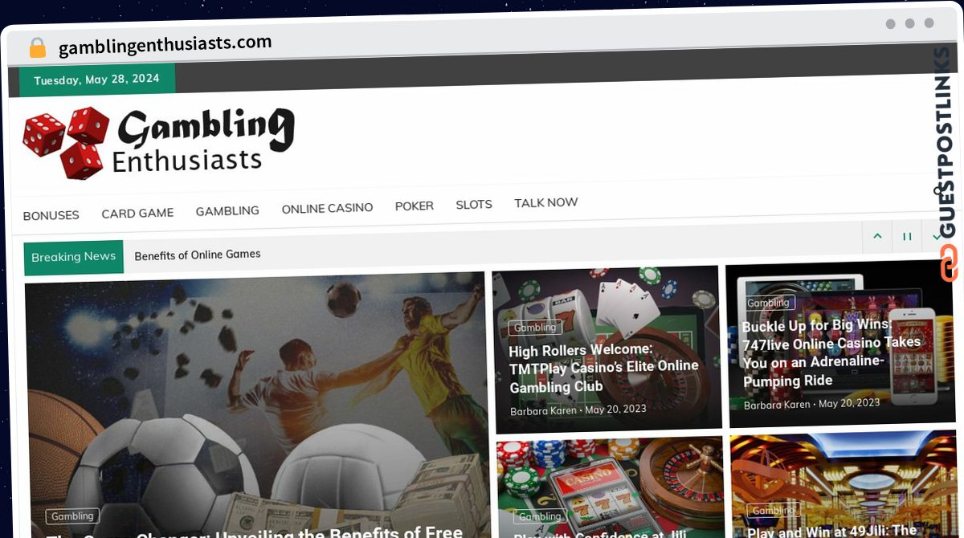The image size is (964, 538).
Task: Click the gamblingenthusiasts.com address bar
Action: point(165,44)
